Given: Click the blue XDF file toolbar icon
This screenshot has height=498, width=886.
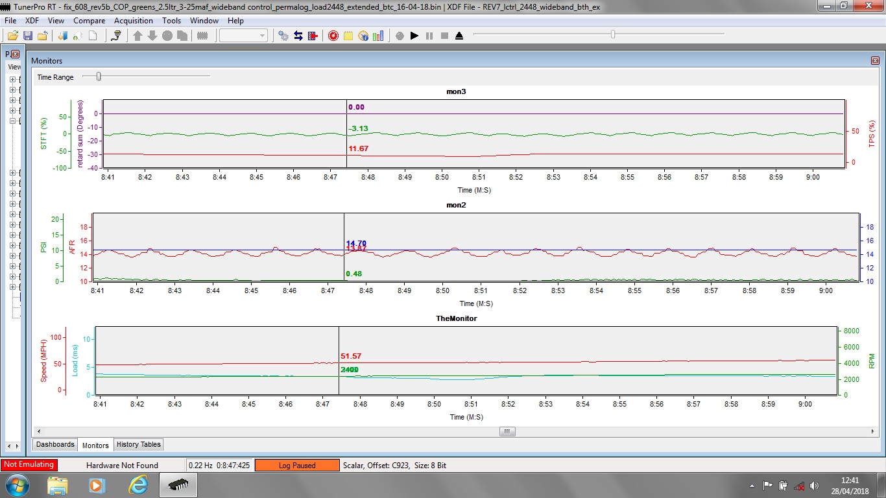Looking at the screenshot, I should [x=63, y=36].
